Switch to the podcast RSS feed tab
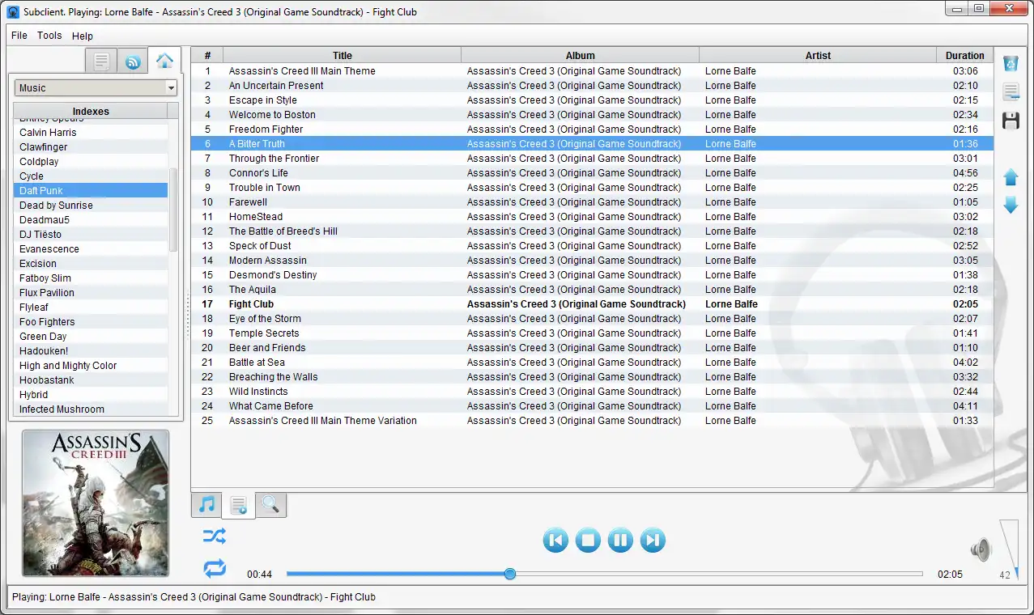1034x615 pixels. click(133, 61)
